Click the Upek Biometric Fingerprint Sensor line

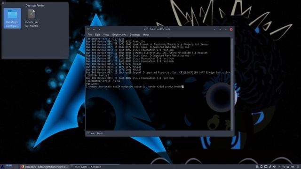[147, 45]
